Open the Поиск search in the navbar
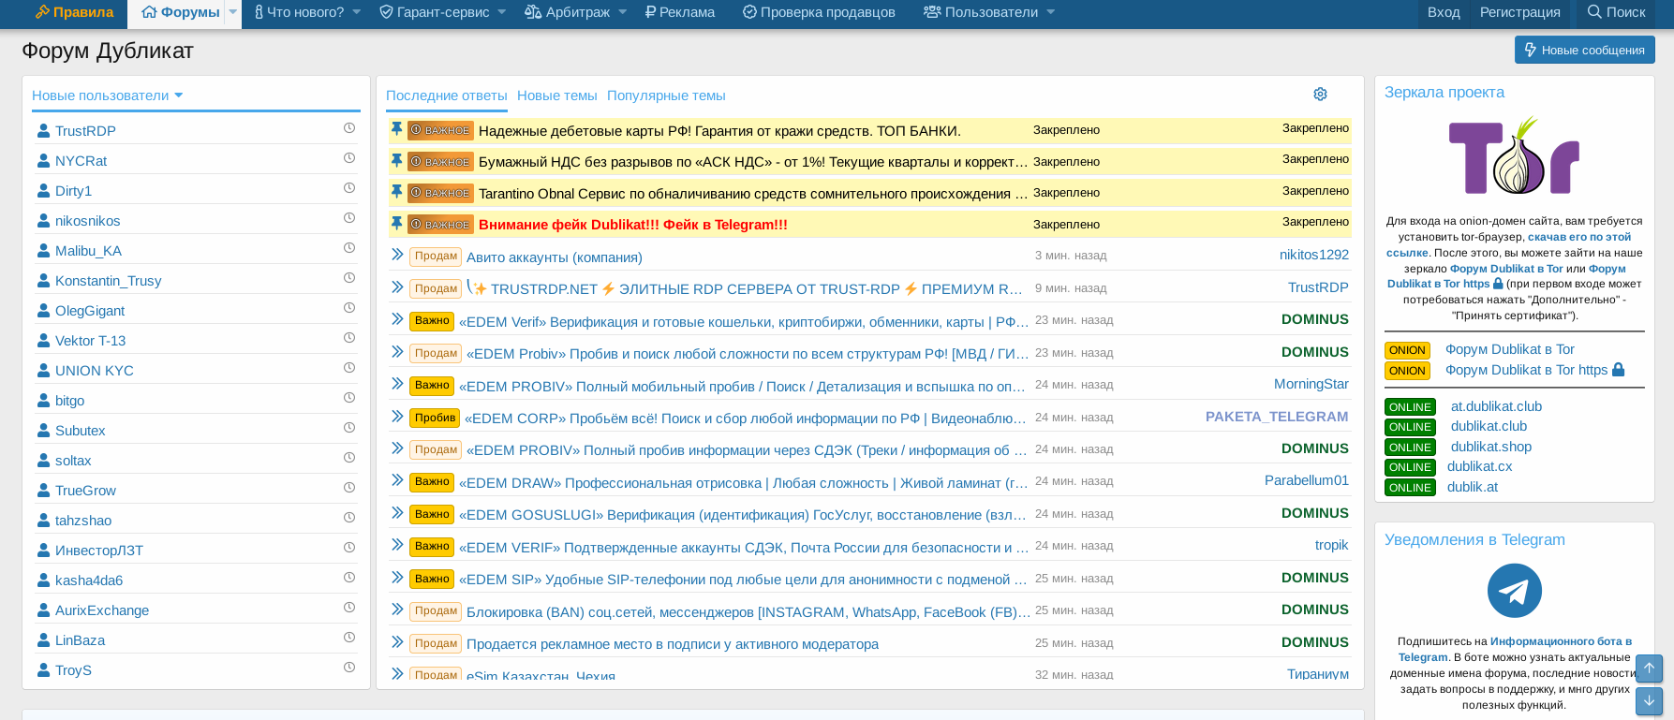 tap(1616, 12)
